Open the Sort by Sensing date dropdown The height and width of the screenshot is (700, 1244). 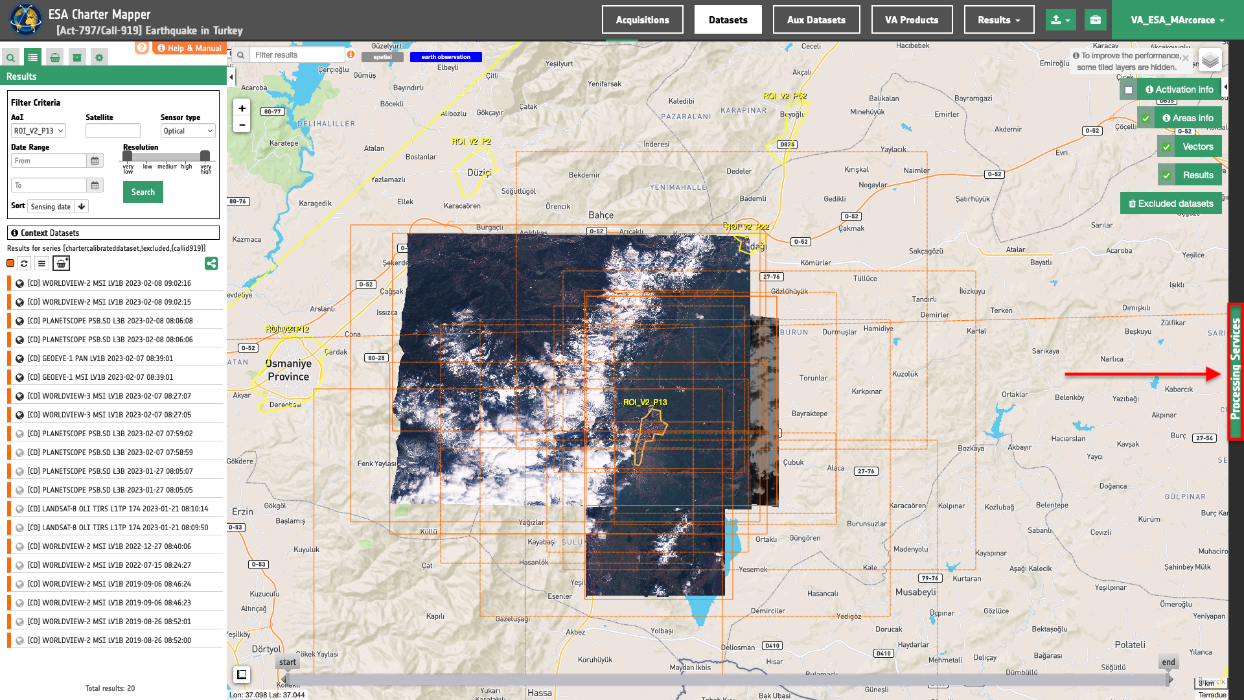point(51,207)
